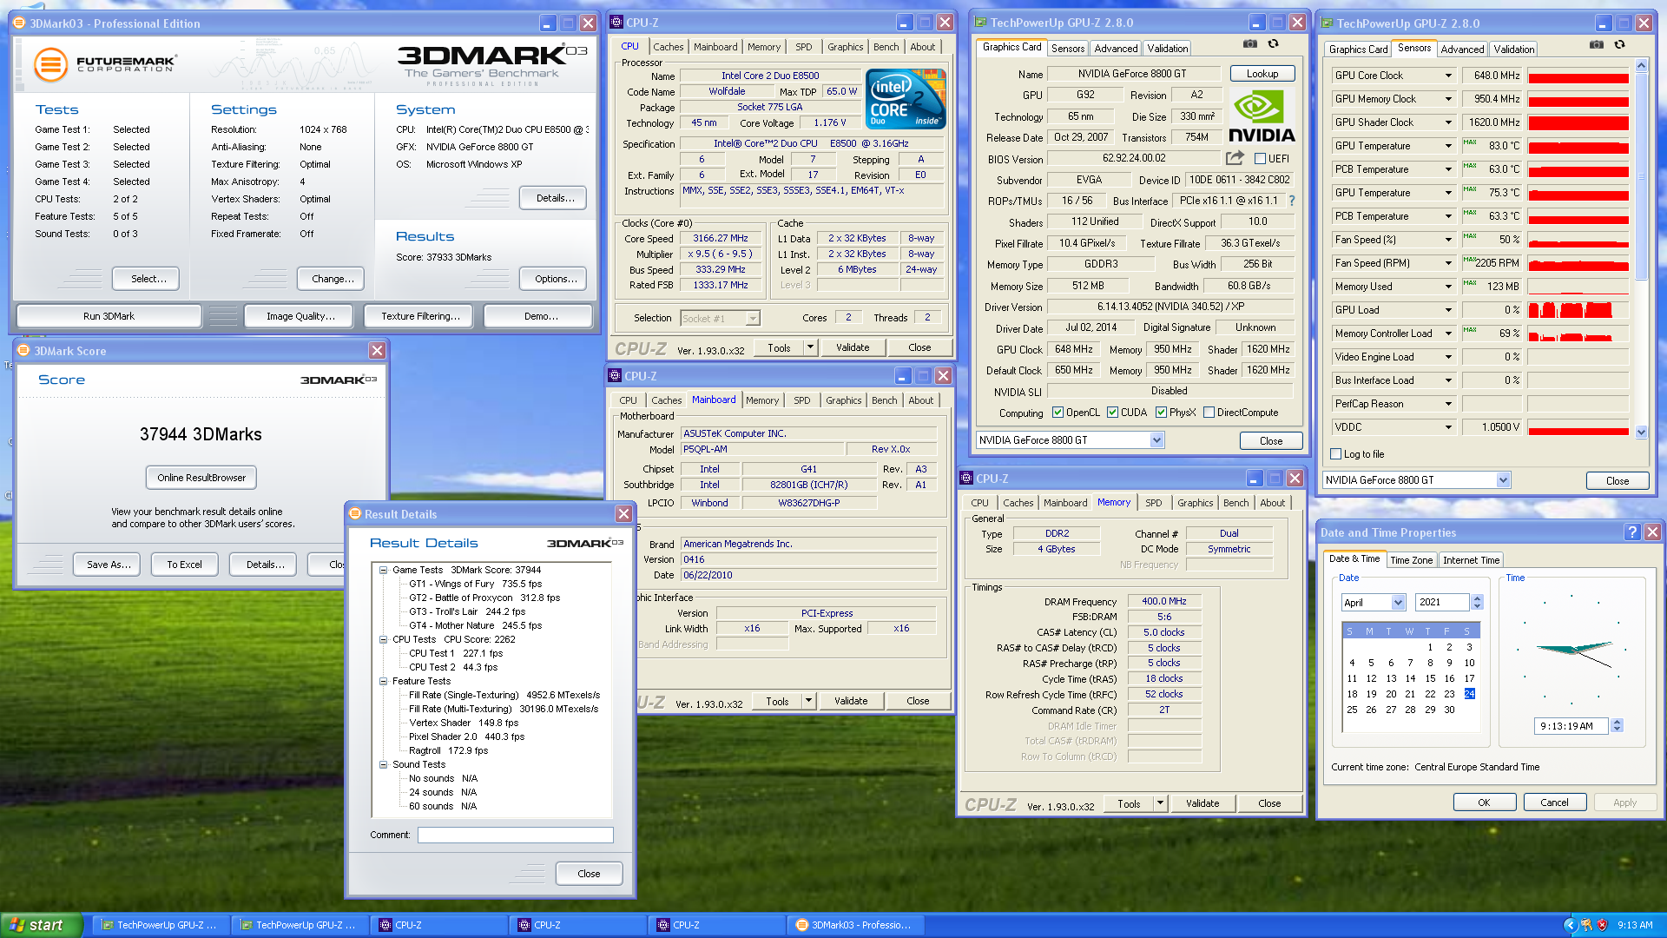Toggle the OpenCL checkbox
Image resolution: width=1667 pixels, height=938 pixels.
click(1058, 413)
